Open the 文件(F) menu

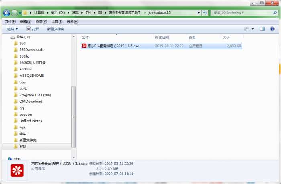point(10,22)
